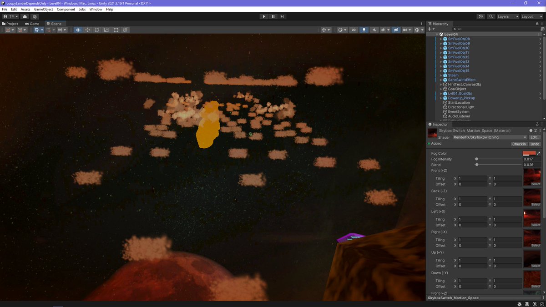The height and width of the screenshot is (307, 546).
Task: Open the File menu
Action: coord(5,9)
